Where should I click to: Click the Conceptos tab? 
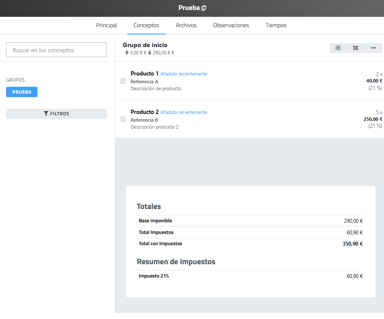(146, 25)
